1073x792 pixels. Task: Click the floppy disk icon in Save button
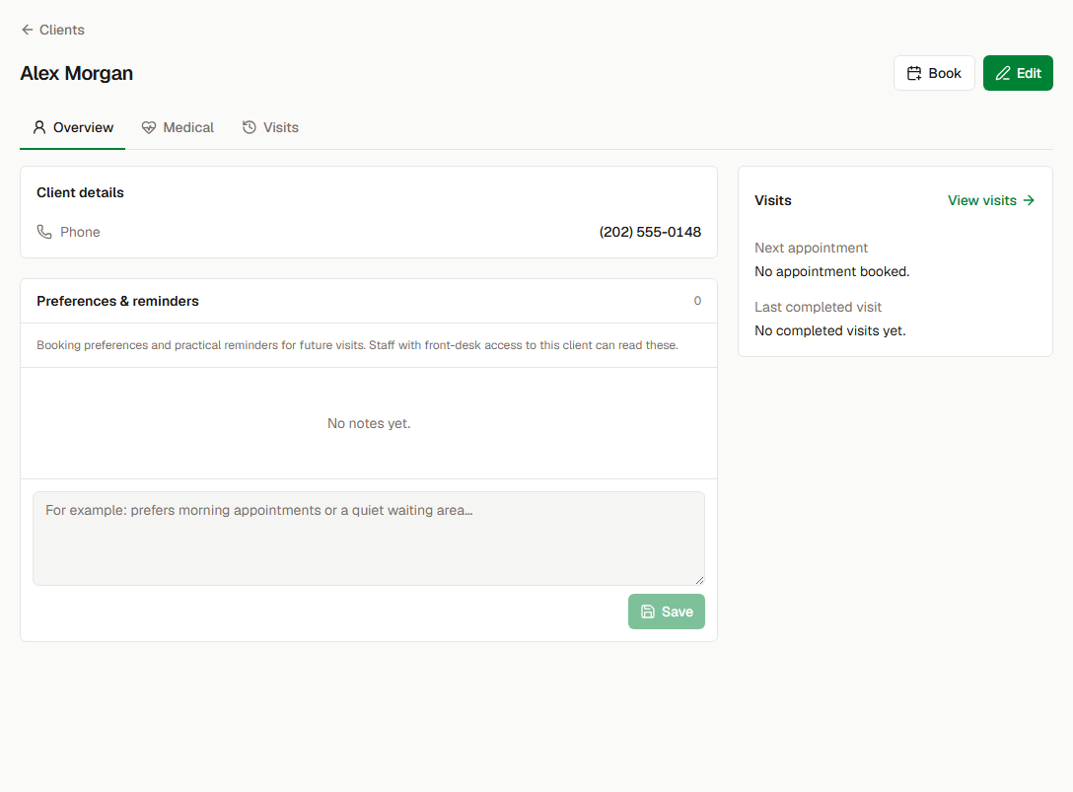pos(647,612)
